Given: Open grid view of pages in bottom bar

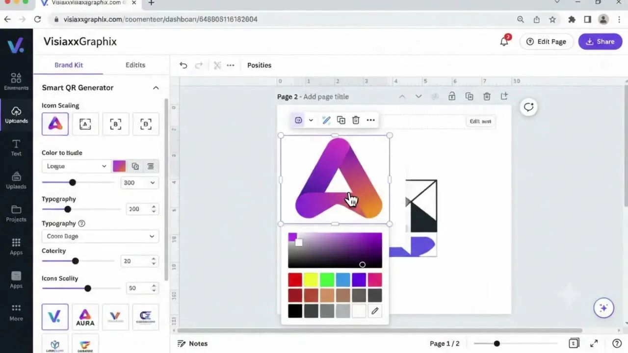Looking at the screenshot, I should [x=574, y=344].
